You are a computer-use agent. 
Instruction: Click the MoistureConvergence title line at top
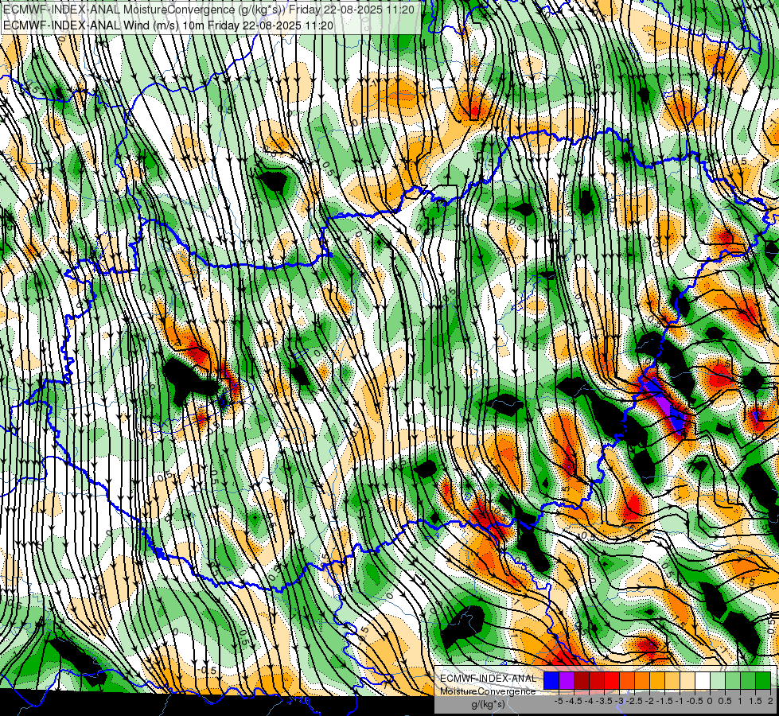(208, 10)
